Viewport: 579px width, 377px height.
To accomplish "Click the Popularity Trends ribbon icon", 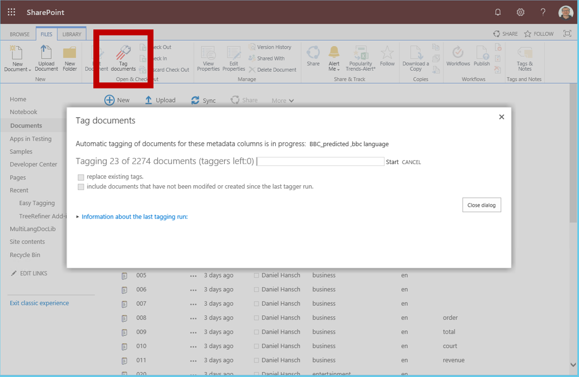I will 361,54.
